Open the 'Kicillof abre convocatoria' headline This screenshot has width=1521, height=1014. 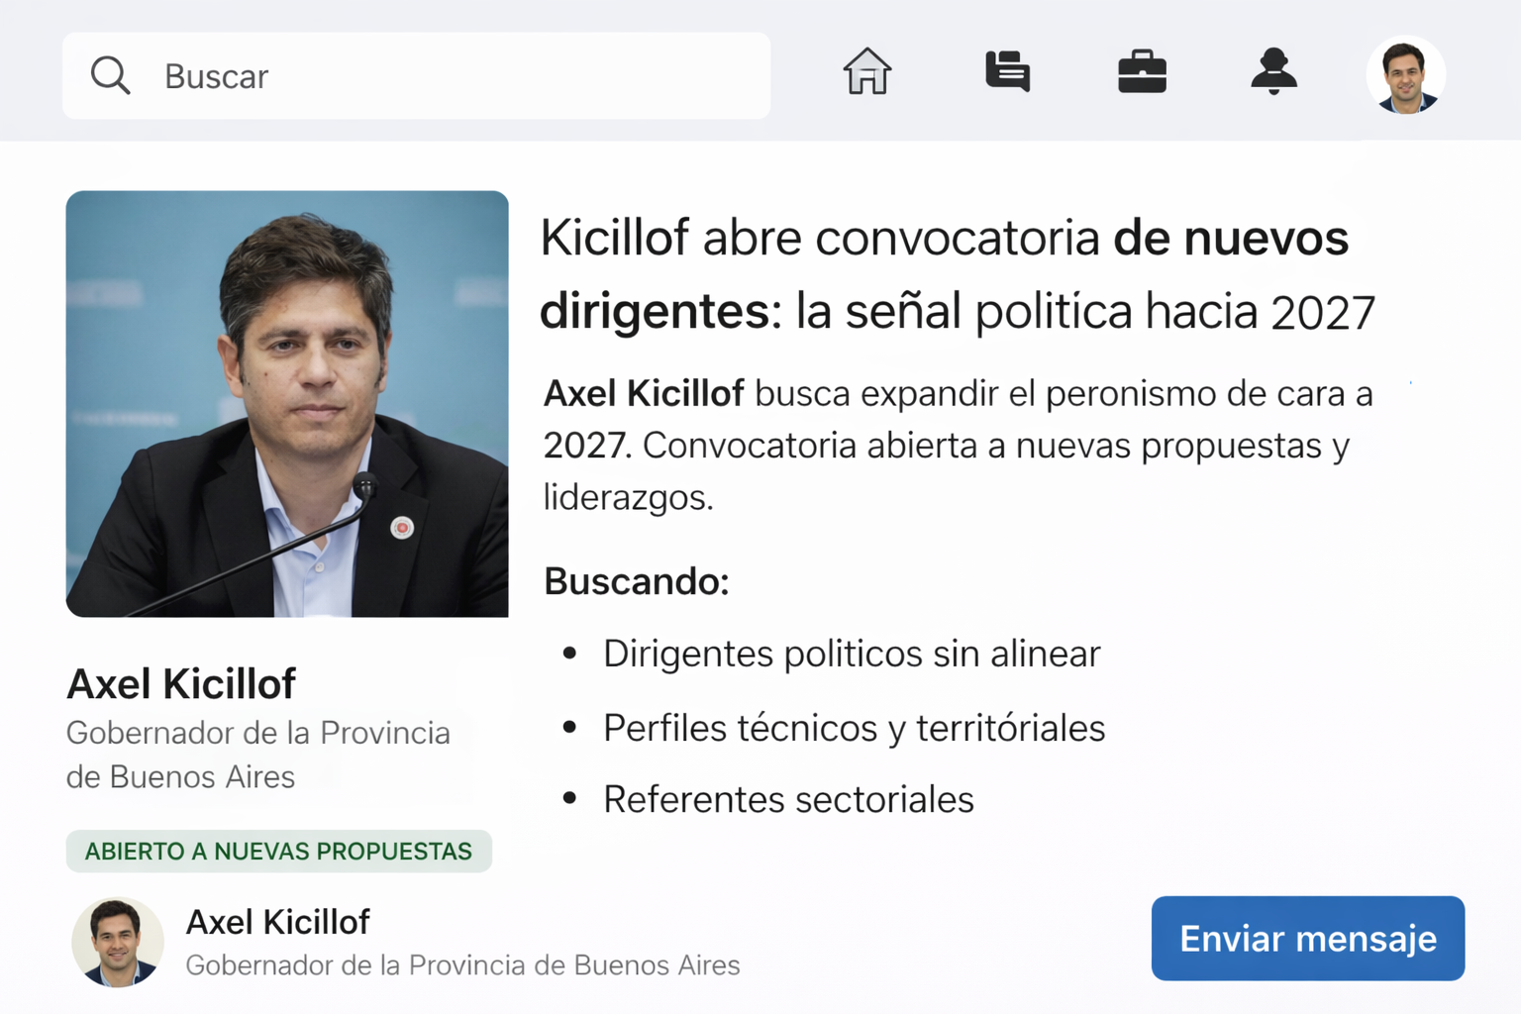click(956, 274)
